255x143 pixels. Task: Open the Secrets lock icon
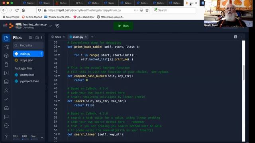6,64
